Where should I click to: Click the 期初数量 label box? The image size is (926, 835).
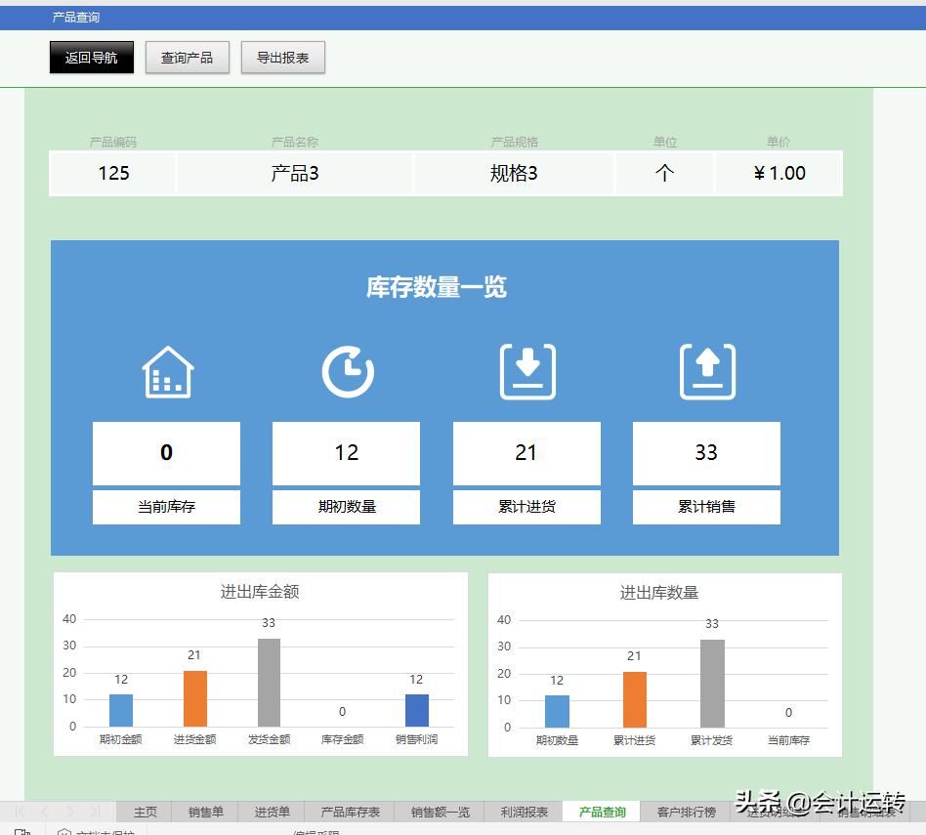coord(346,507)
